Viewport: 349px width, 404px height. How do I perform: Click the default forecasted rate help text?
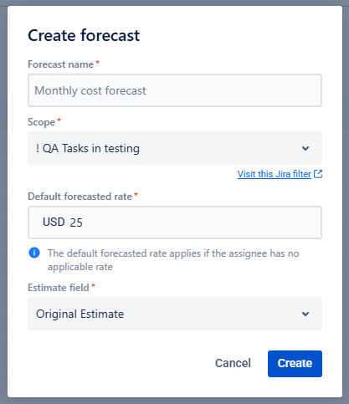pyautogui.click(x=173, y=260)
